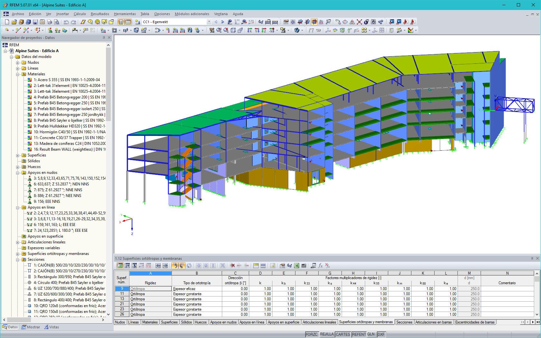This screenshot has height=338, width=541.
Task: Click the Mostrar panel button
Action: point(31,327)
